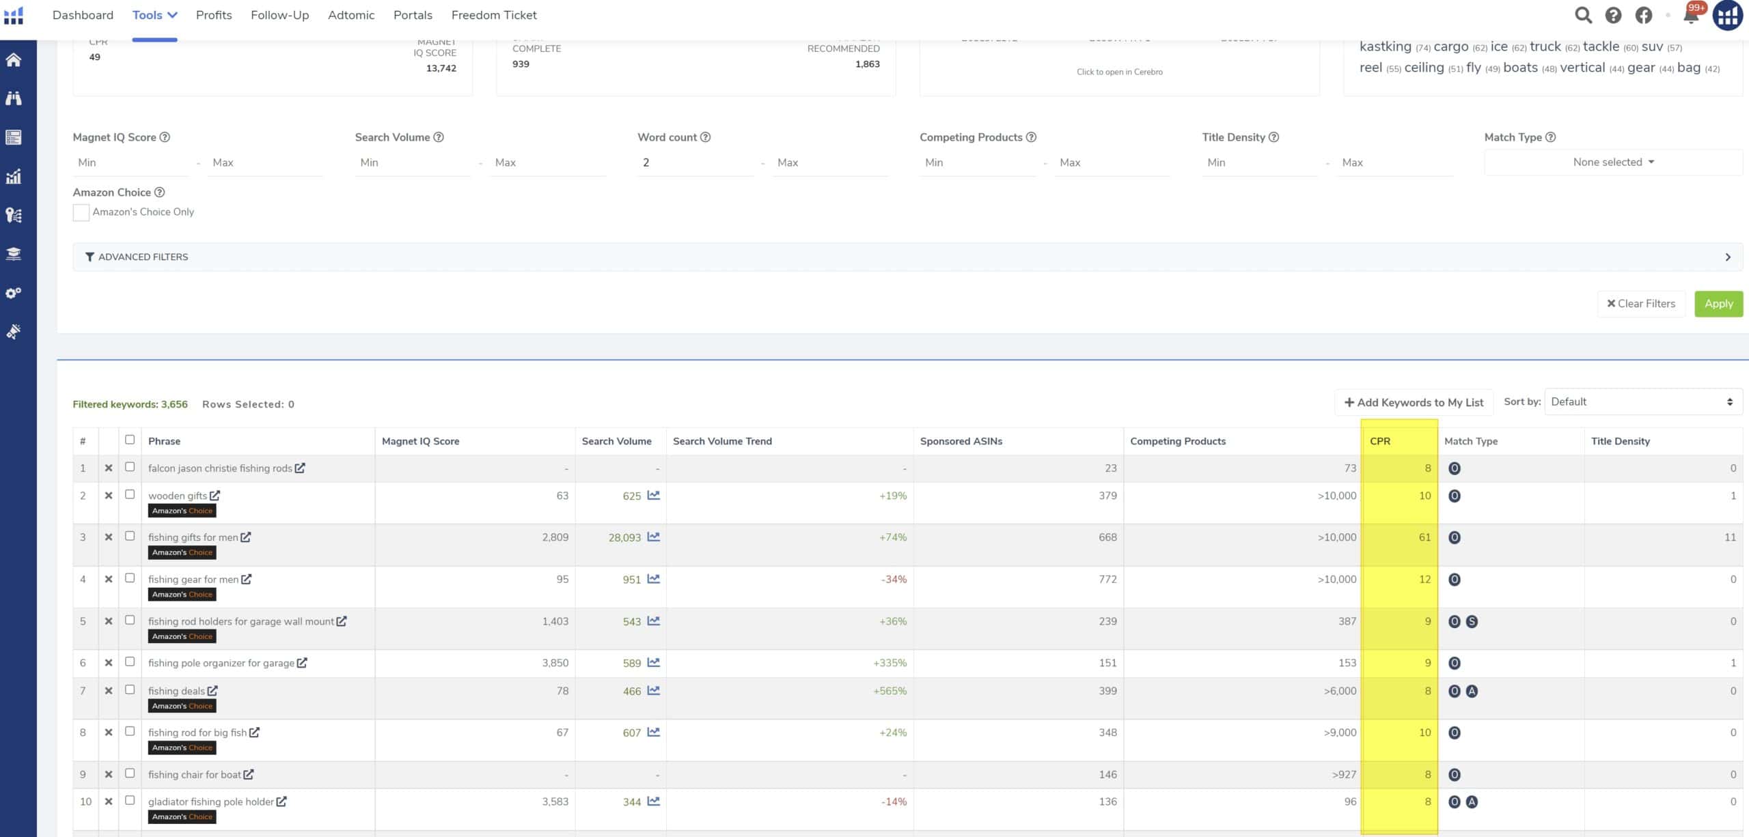Select checkbox for fishing gifts for men
Image resolution: width=1749 pixels, height=837 pixels.
click(x=130, y=536)
